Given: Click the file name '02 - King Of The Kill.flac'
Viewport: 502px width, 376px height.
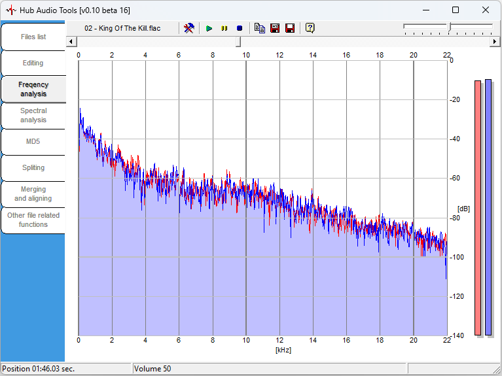Looking at the screenshot, I should coord(122,28).
